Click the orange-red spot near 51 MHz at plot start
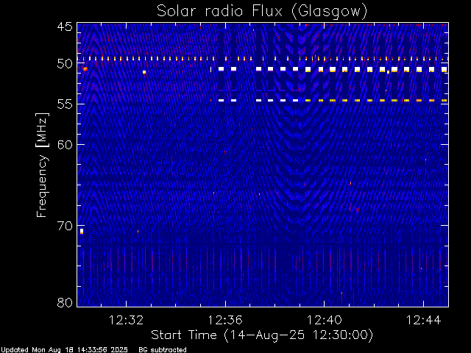The image size is (471, 353). pyautogui.click(x=85, y=69)
